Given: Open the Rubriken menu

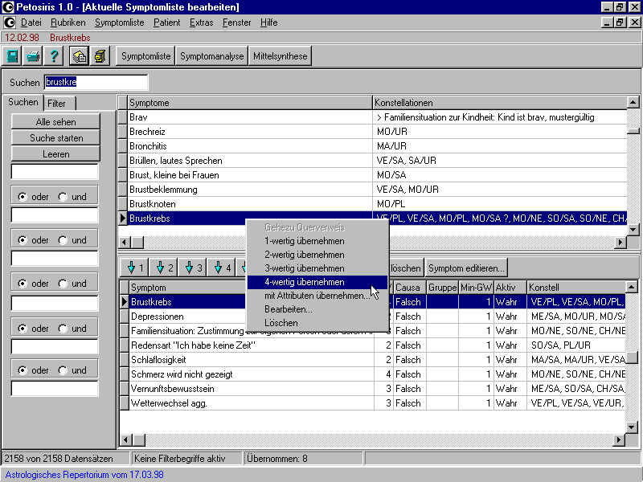Looking at the screenshot, I should (68, 22).
